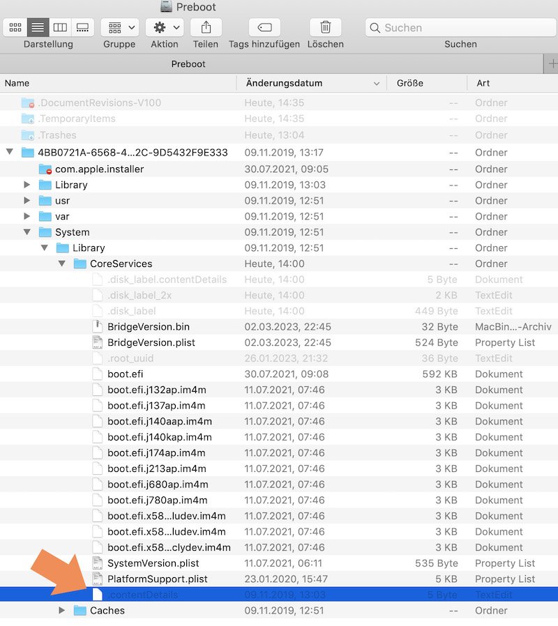Expand the usr folder
558x626 pixels.
click(27, 200)
